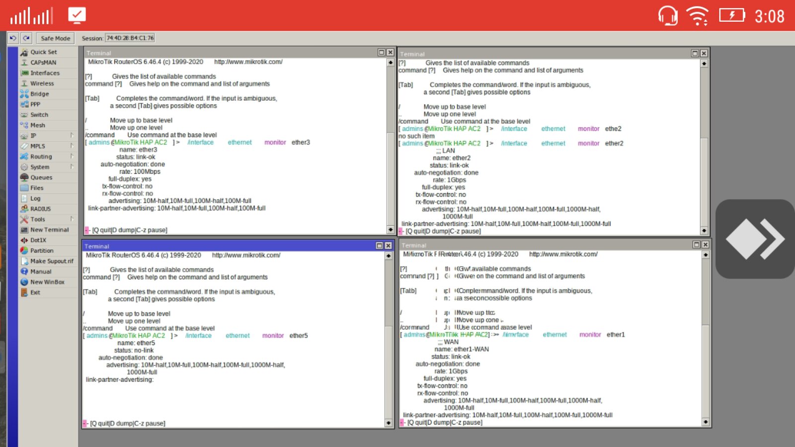Toggle the Safe Mode button
Viewport: 795px width, 447px height.
pyautogui.click(x=55, y=38)
